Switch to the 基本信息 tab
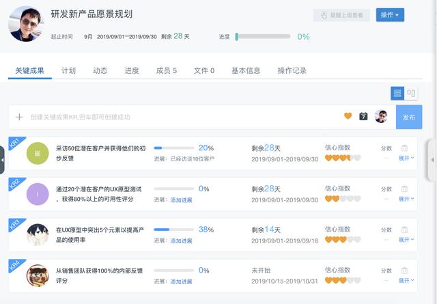Image resolution: width=437 pixels, height=304 pixels. (x=246, y=70)
